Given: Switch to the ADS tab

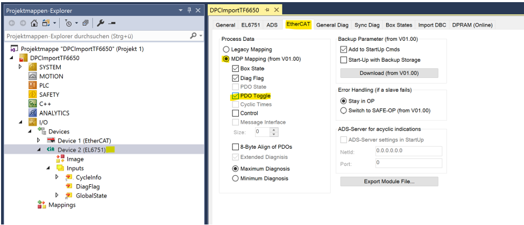Looking at the screenshot, I should (x=272, y=25).
